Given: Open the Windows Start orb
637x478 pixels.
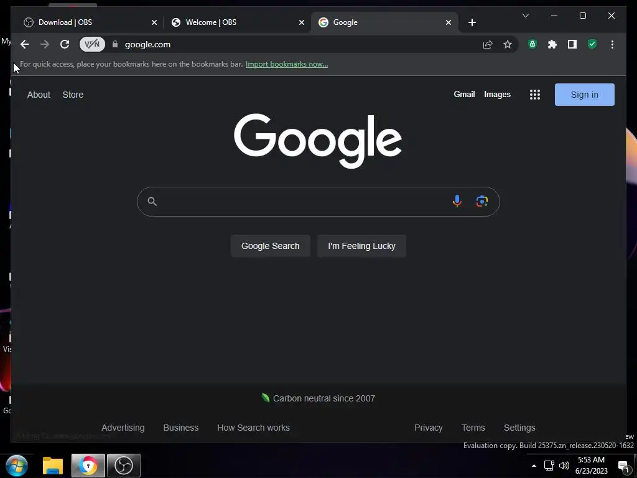Looking at the screenshot, I should tap(17, 466).
